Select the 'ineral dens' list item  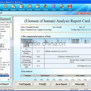point(5,22)
